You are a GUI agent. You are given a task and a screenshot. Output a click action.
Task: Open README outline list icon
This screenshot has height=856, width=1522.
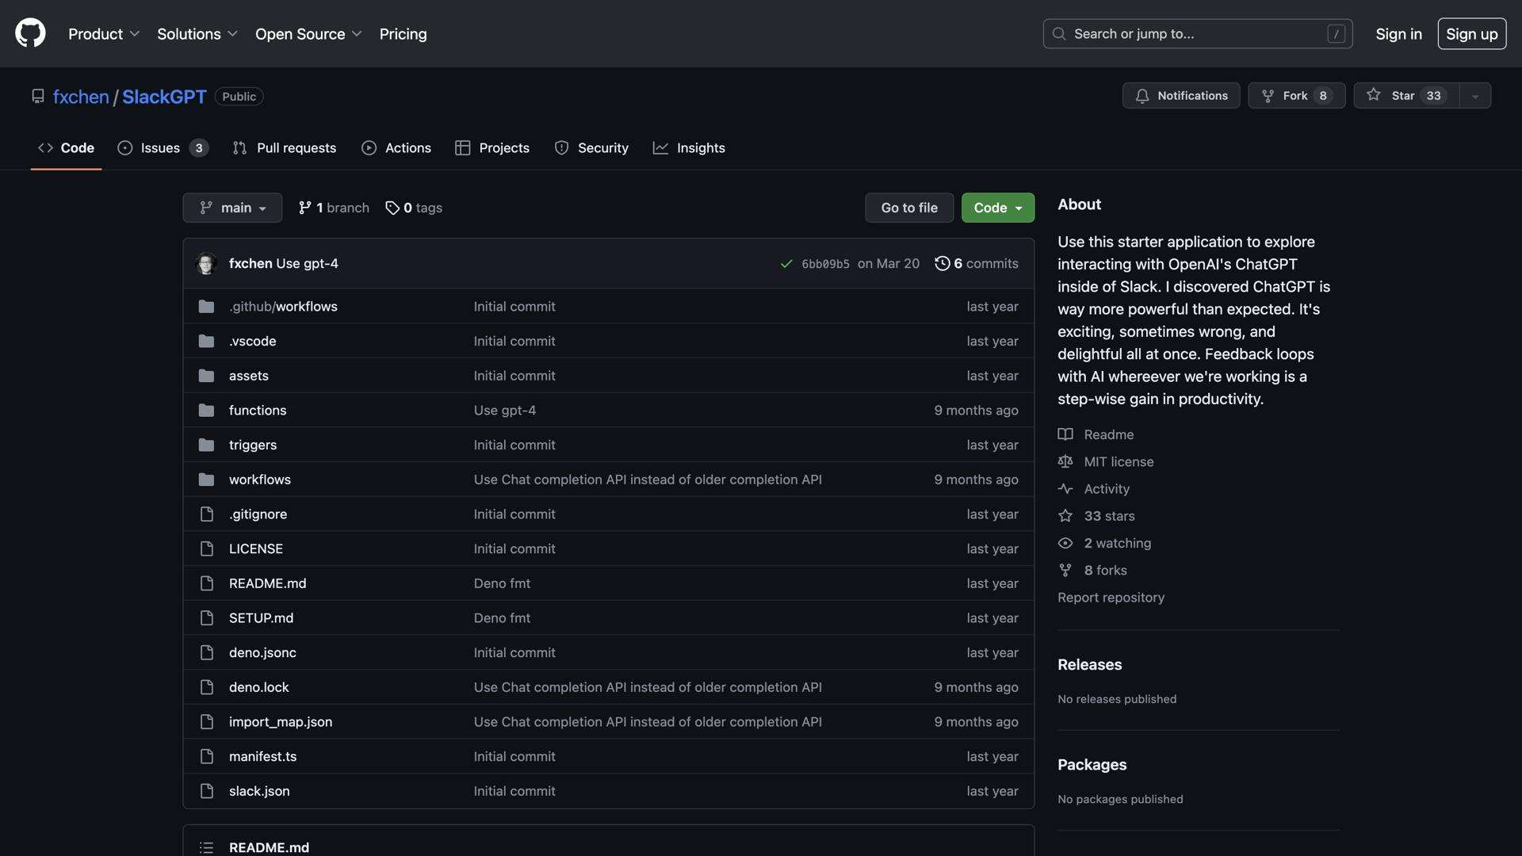coord(206,847)
